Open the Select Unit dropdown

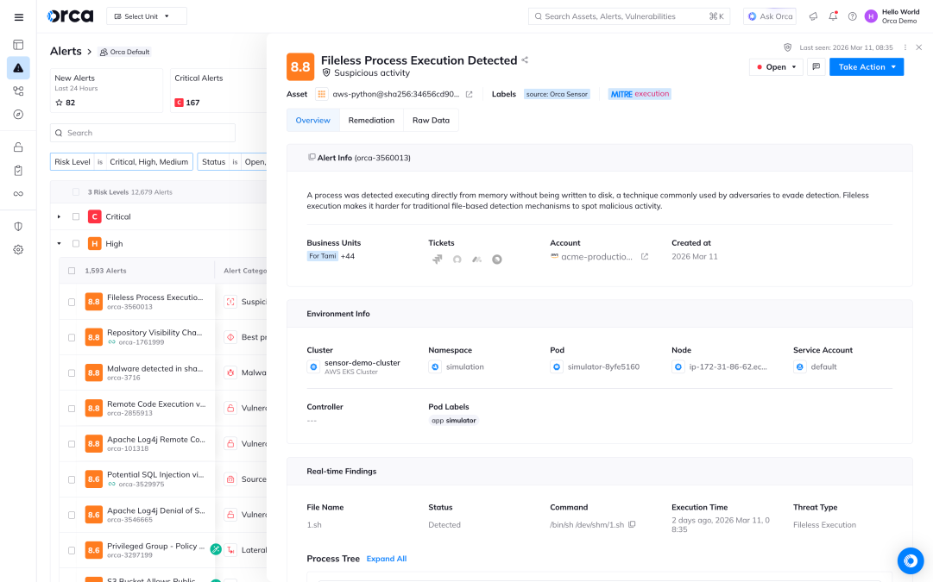[x=147, y=16]
